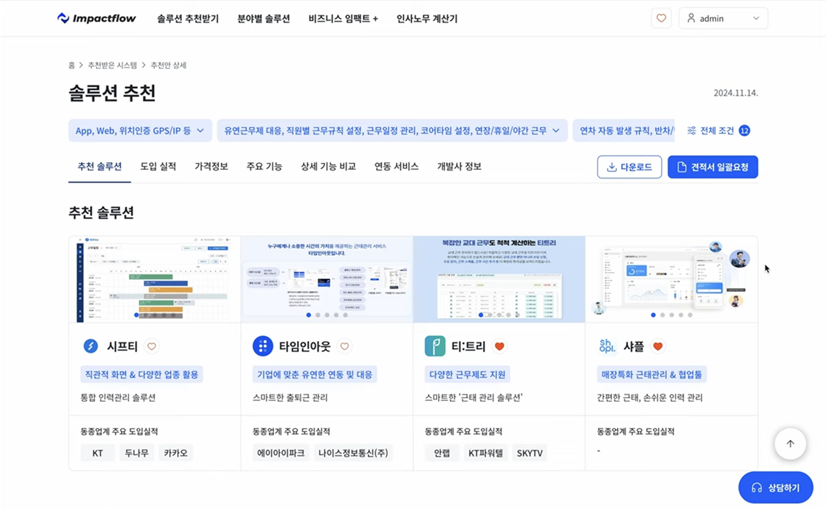The image size is (826, 509).
Task: Go to 추천받은 시스템 breadcrumb
Action: 112,65
